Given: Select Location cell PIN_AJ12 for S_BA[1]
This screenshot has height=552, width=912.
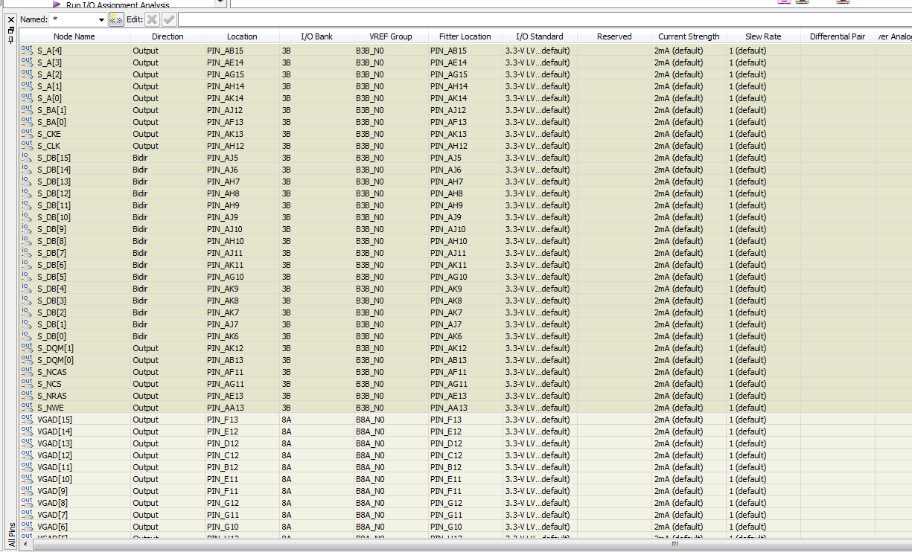Looking at the screenshot, I should pos(225,110).
